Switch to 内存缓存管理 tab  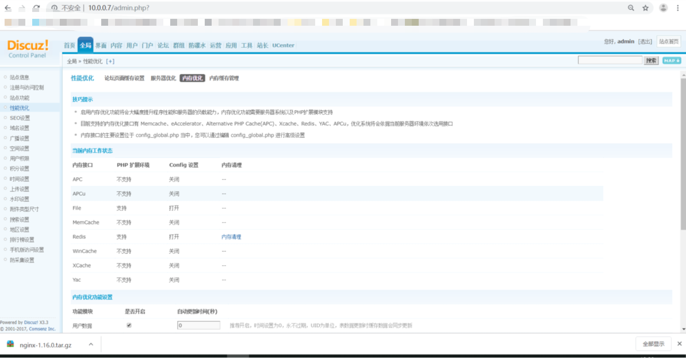[224, 78]
